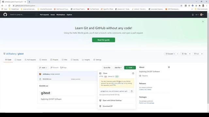Open the gitext repository link
The height and width of the screenshot is (117, 209).
point(21,54)
